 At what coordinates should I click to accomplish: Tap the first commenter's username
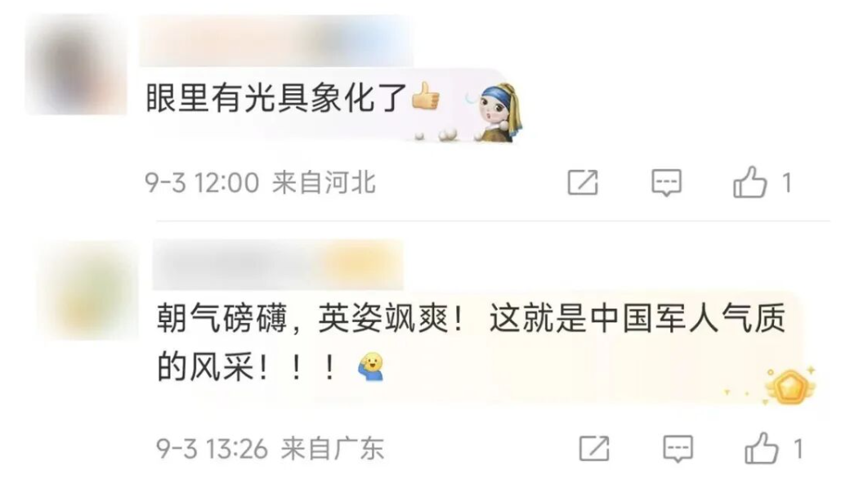(275, 42)
